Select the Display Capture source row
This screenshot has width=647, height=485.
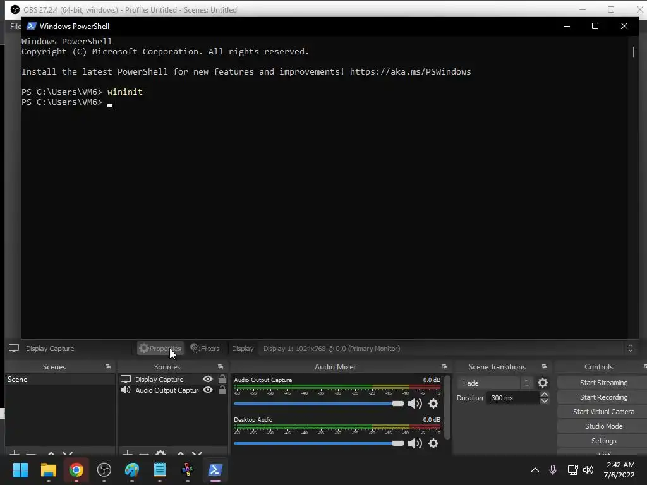[173, 380]
